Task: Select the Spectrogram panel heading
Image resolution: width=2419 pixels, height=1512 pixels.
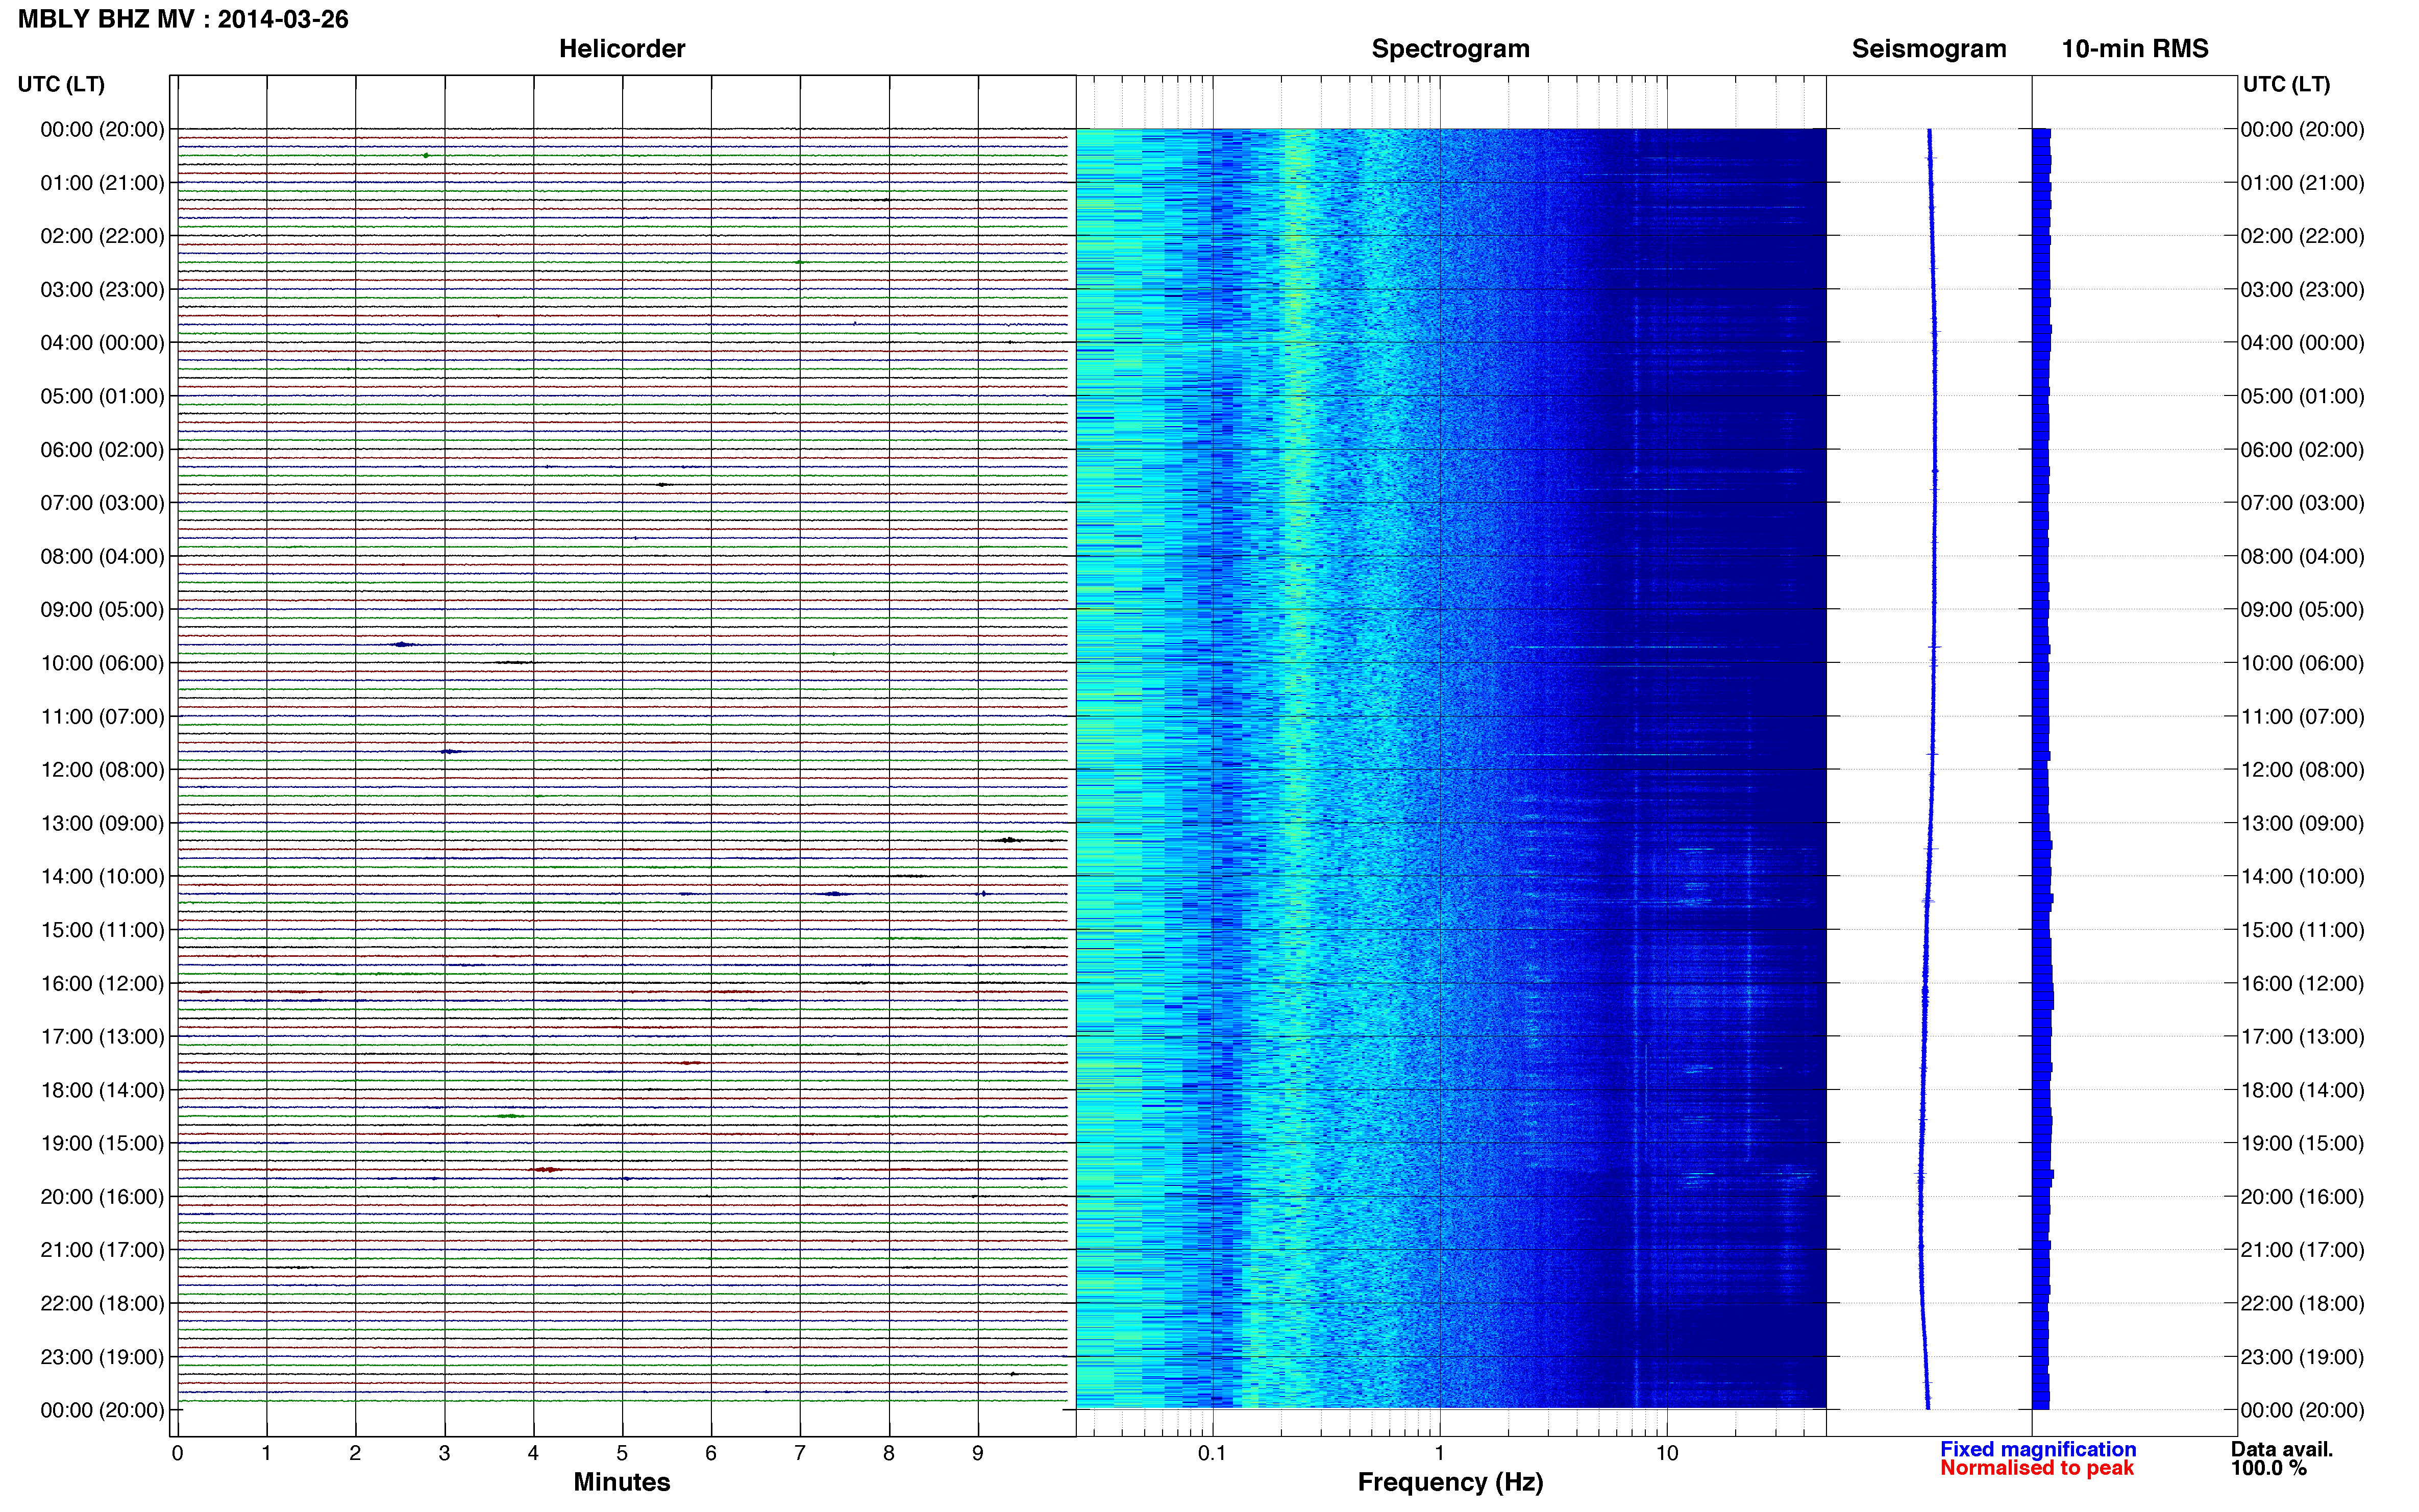Action: (x=1450, y=49)
